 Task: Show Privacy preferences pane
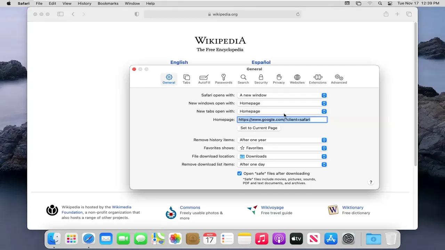pos(279,79)
